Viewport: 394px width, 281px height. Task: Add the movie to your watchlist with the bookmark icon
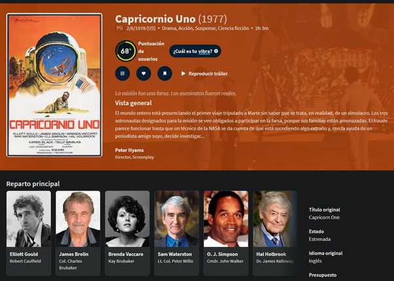tap(165, 73)
